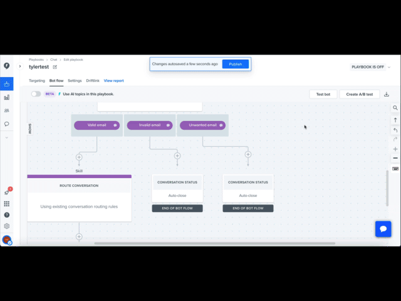Go to Playbooks breadcrumb

click(x=36, y=60)
